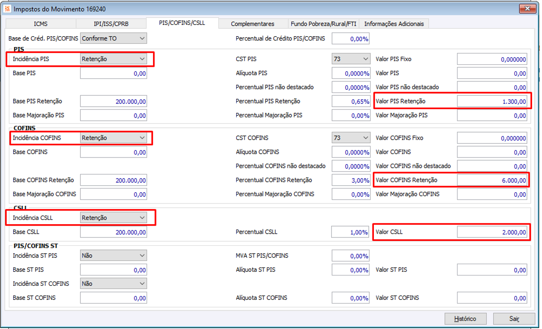Image resolution: width=542 pixels, height=329 pixels.
Task: Switch to the ICMS tab
Action: [40, 24]
